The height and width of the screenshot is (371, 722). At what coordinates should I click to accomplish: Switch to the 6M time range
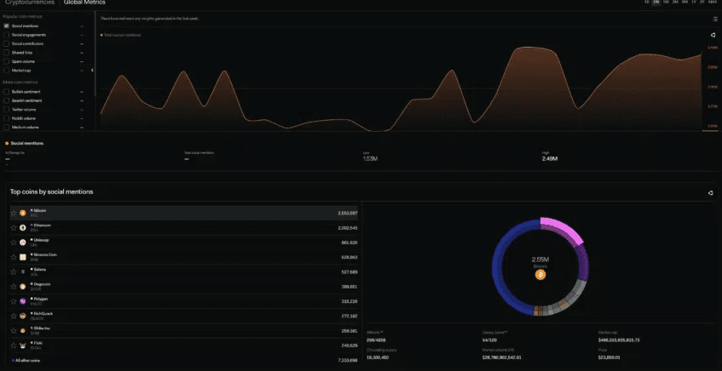(x=685, y=3)
